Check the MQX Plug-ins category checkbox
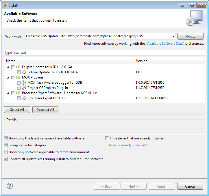The width and height of the screenshot is (209, 196). [x=13, y=77]
